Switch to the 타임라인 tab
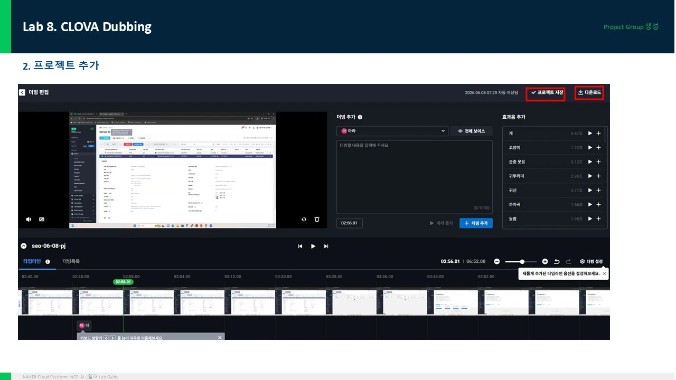676x380 pixels. (x=32, y=261)
